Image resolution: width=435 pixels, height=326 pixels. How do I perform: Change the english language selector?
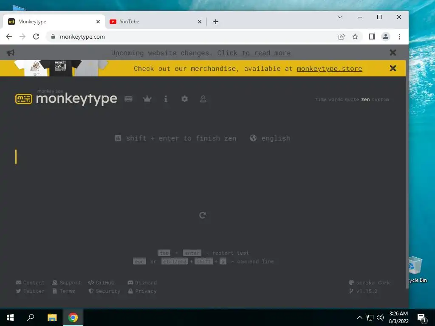270,138
